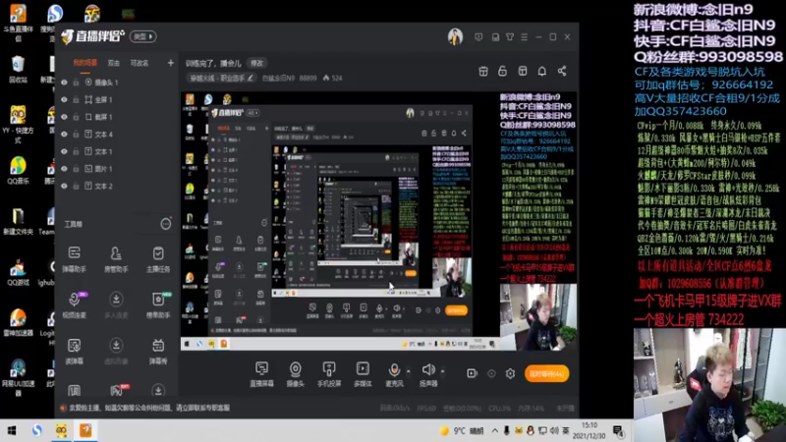Viewport: 786px width, 442px height.
Task: Open the 视频连麦 tool
Action: [x=75, y=304]
